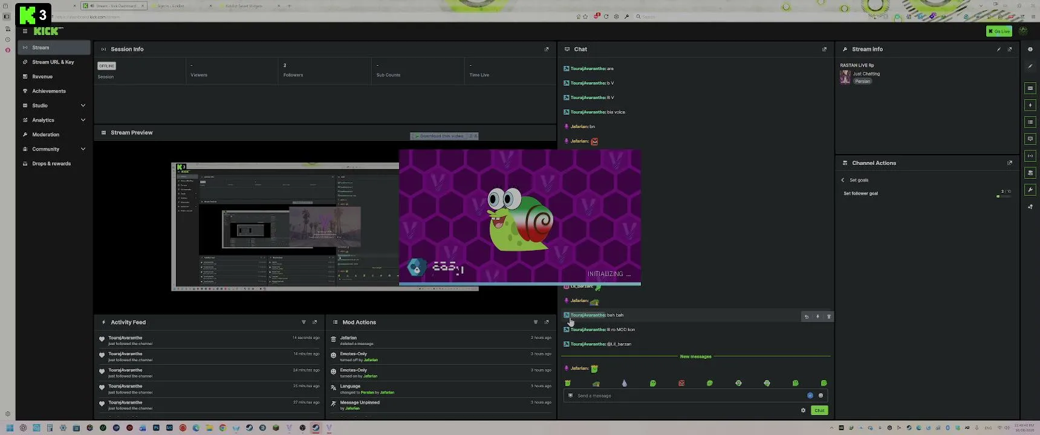The width and height of the screenshot is (1040, 435).
Task: Click the Persian language tag
Action: [863, 82]
